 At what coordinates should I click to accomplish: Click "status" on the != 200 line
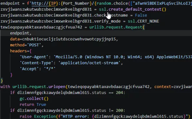(x=99, y=110)
